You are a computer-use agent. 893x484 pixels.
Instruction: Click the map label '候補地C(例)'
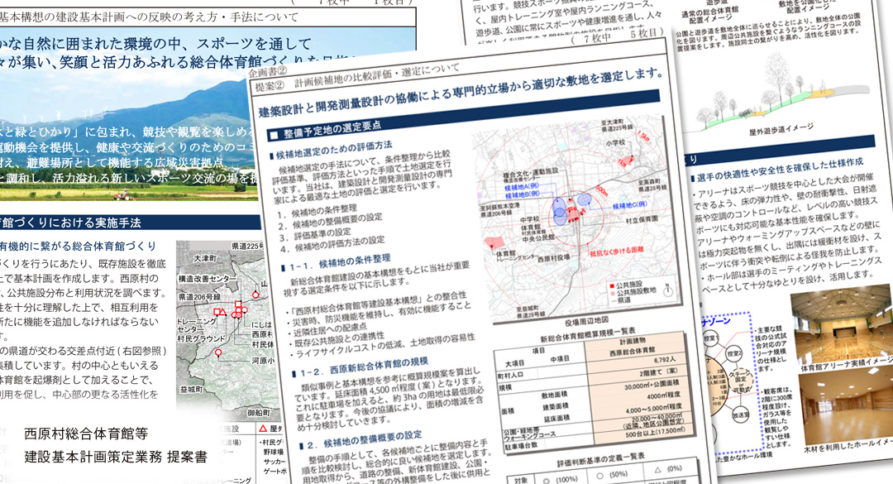pyautogui.click(x=630, y=206)
